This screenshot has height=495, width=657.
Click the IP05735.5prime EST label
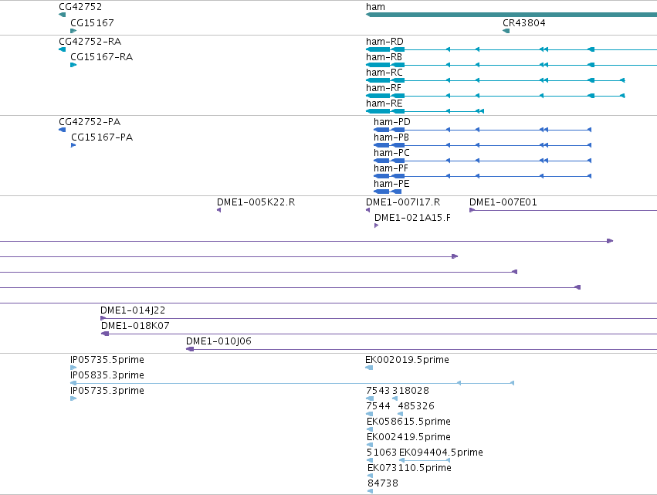tap(107, 360)
